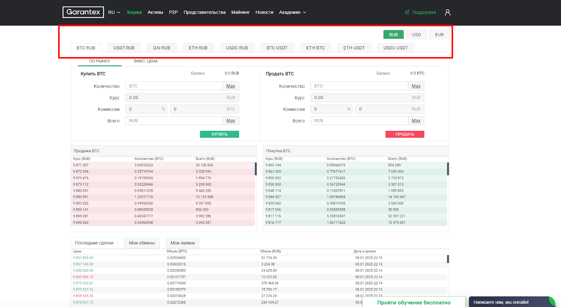Click the sell Курс field
The height and width of the screenshot is (307, 561).
pyautogui.click(x=367, y=98)
